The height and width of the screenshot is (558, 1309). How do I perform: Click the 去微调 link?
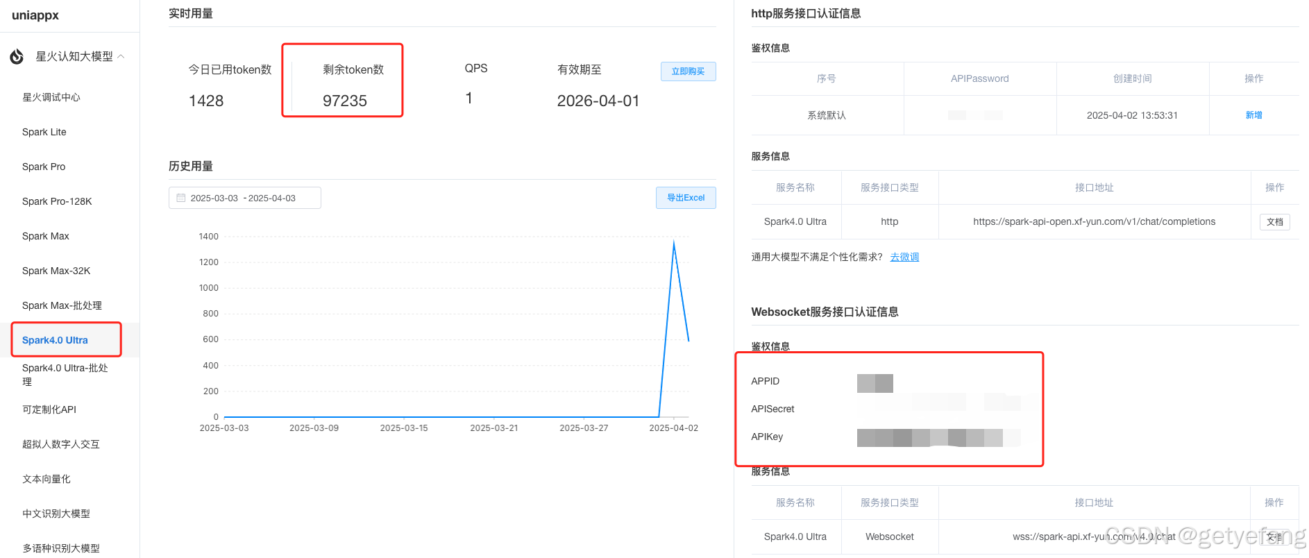(x=904, y=257)
